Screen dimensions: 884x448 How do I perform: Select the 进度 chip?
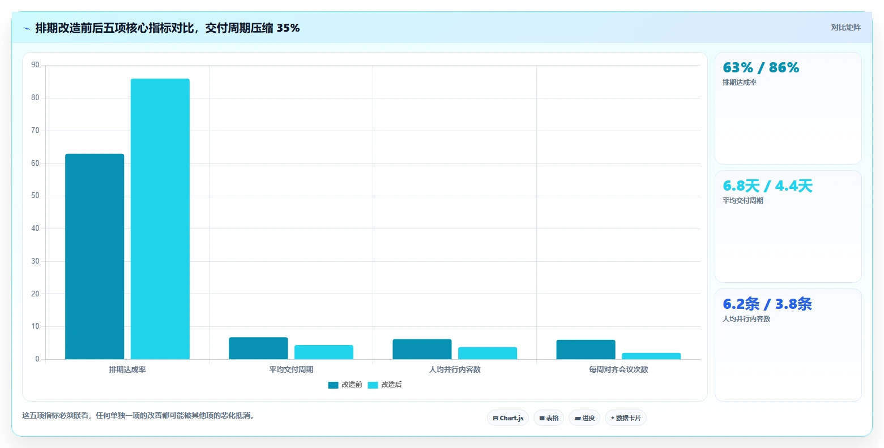(584, 418)
